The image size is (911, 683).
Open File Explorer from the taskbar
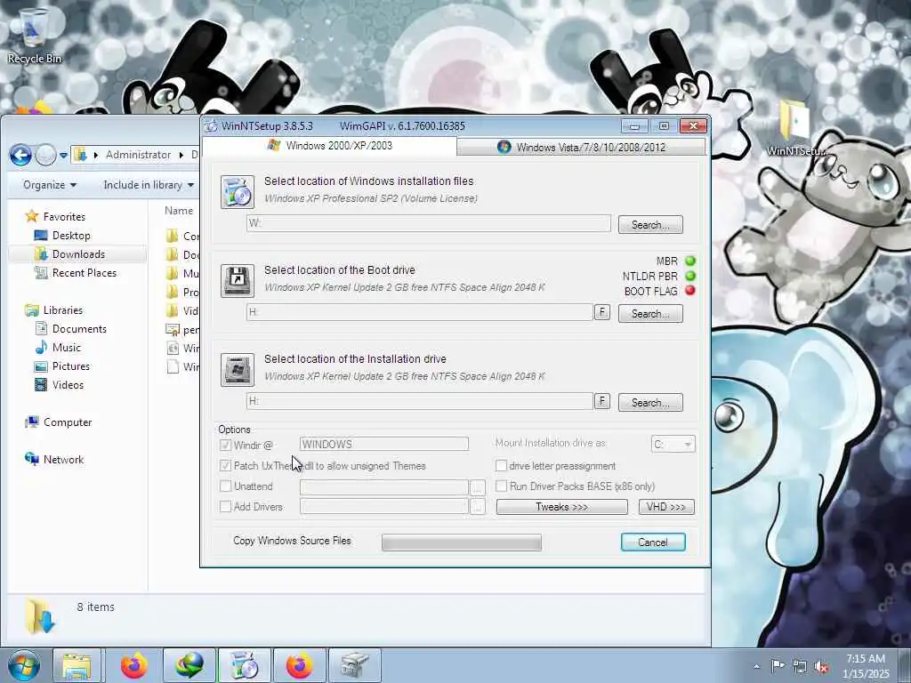point(77,665)
